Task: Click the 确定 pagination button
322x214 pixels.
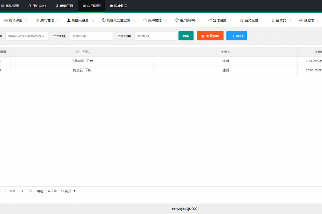Action: 40,191
